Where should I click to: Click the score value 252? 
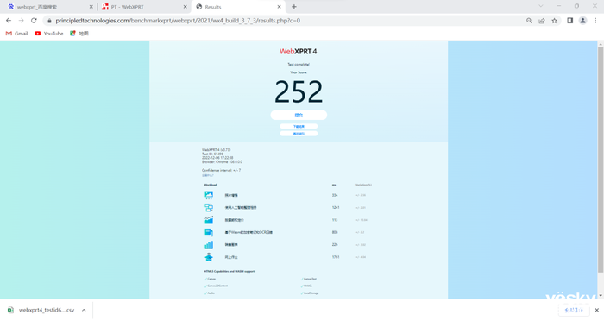click(x=299, y=92)
